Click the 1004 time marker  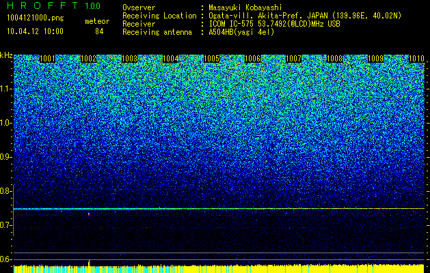pyautogui.click(x=171, y=59)
